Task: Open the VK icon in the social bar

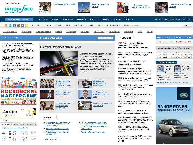Action: [x=23, y=26]
